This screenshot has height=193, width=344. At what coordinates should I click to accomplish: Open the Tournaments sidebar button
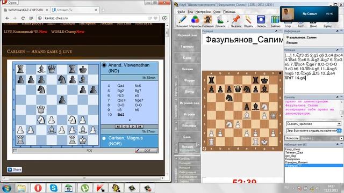pos(187,47)
